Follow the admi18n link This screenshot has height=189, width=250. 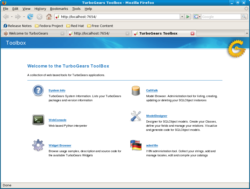click(x=152, y=145)
